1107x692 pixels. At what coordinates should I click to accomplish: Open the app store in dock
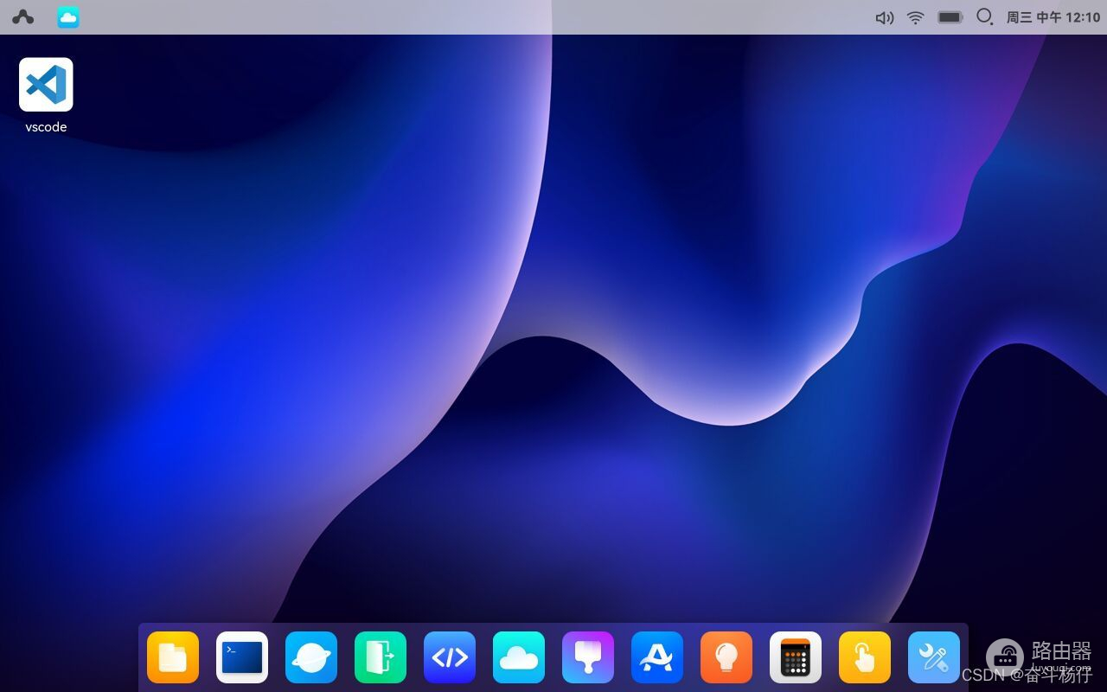657,657
